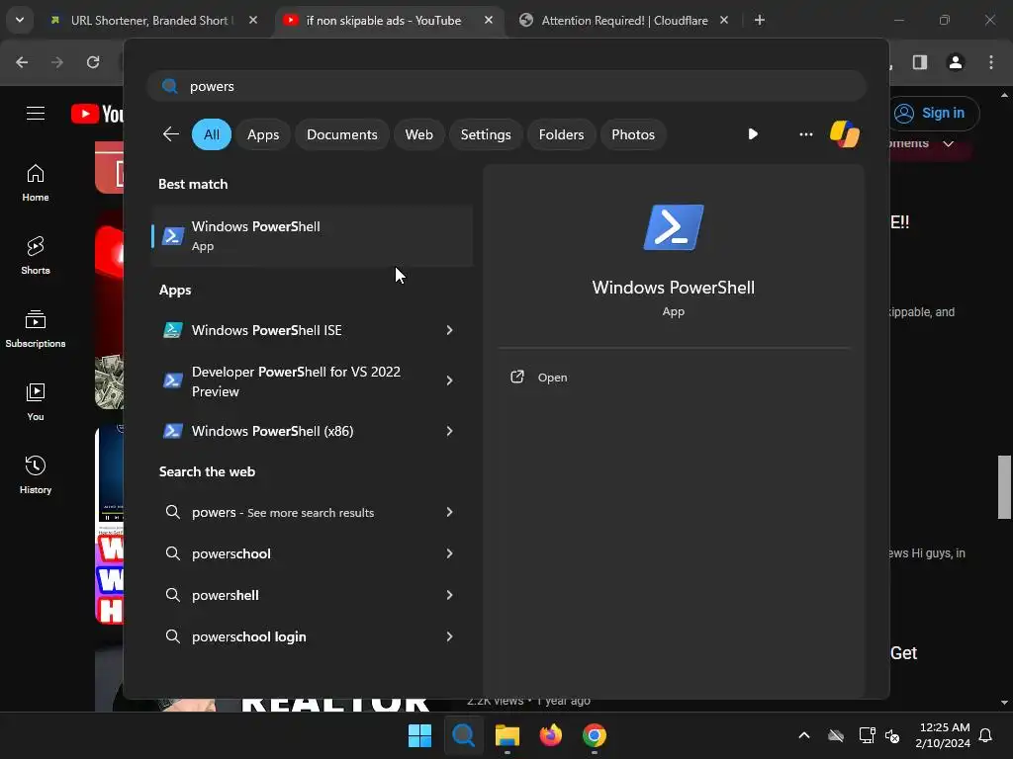Click the notifications bell icon
This screenshot has width=1013, height=759.
(985, 735)
